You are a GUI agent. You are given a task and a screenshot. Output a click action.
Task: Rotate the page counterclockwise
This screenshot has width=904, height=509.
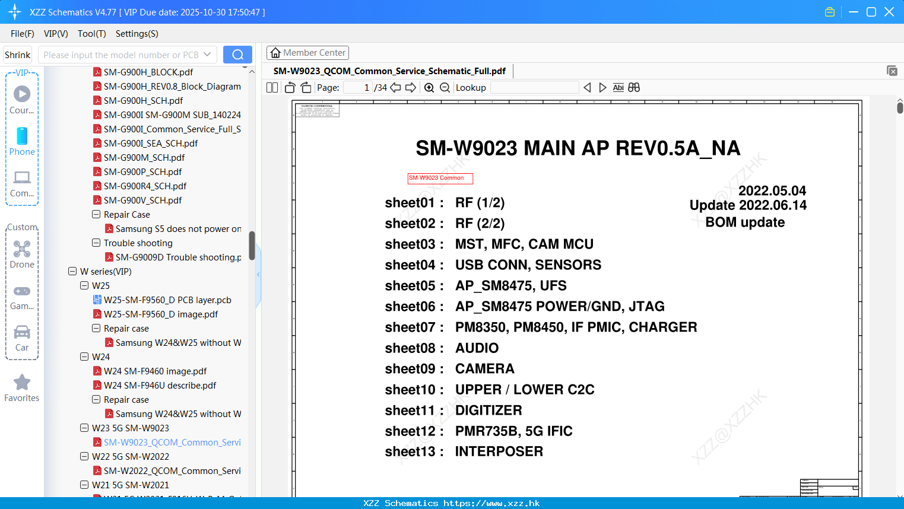pyautogui.click(x=290, y=88)
